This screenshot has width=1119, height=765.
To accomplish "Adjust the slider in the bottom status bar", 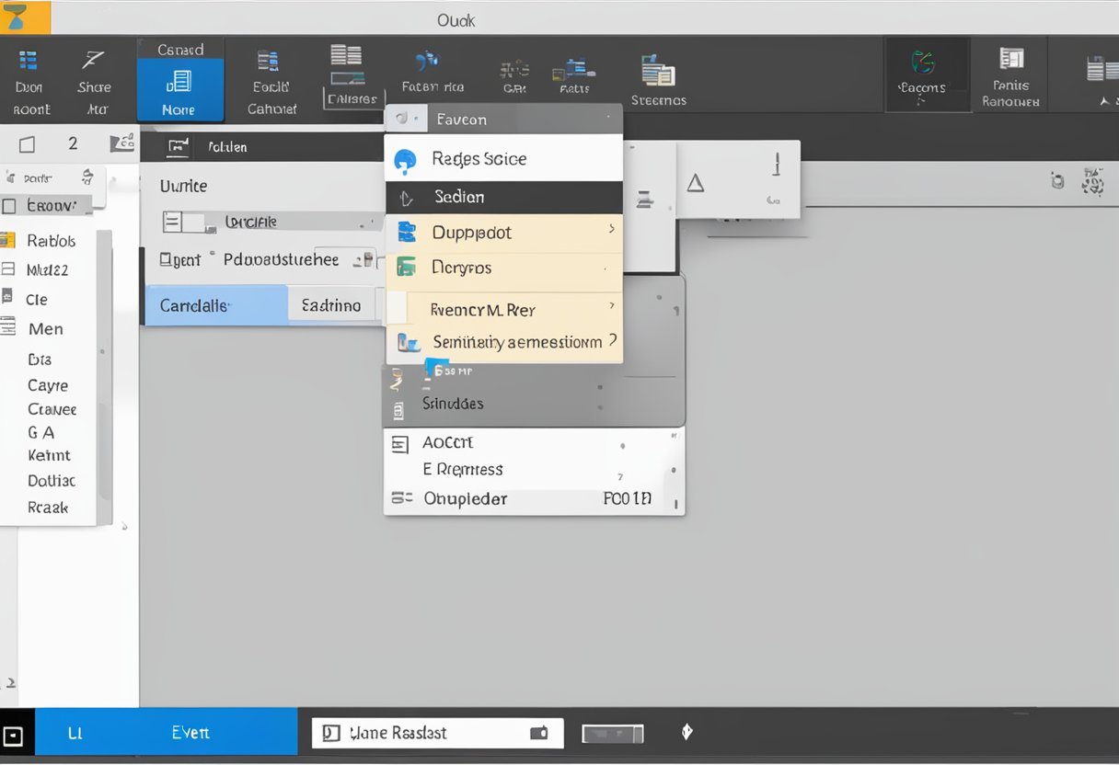I will coord(610,732).
